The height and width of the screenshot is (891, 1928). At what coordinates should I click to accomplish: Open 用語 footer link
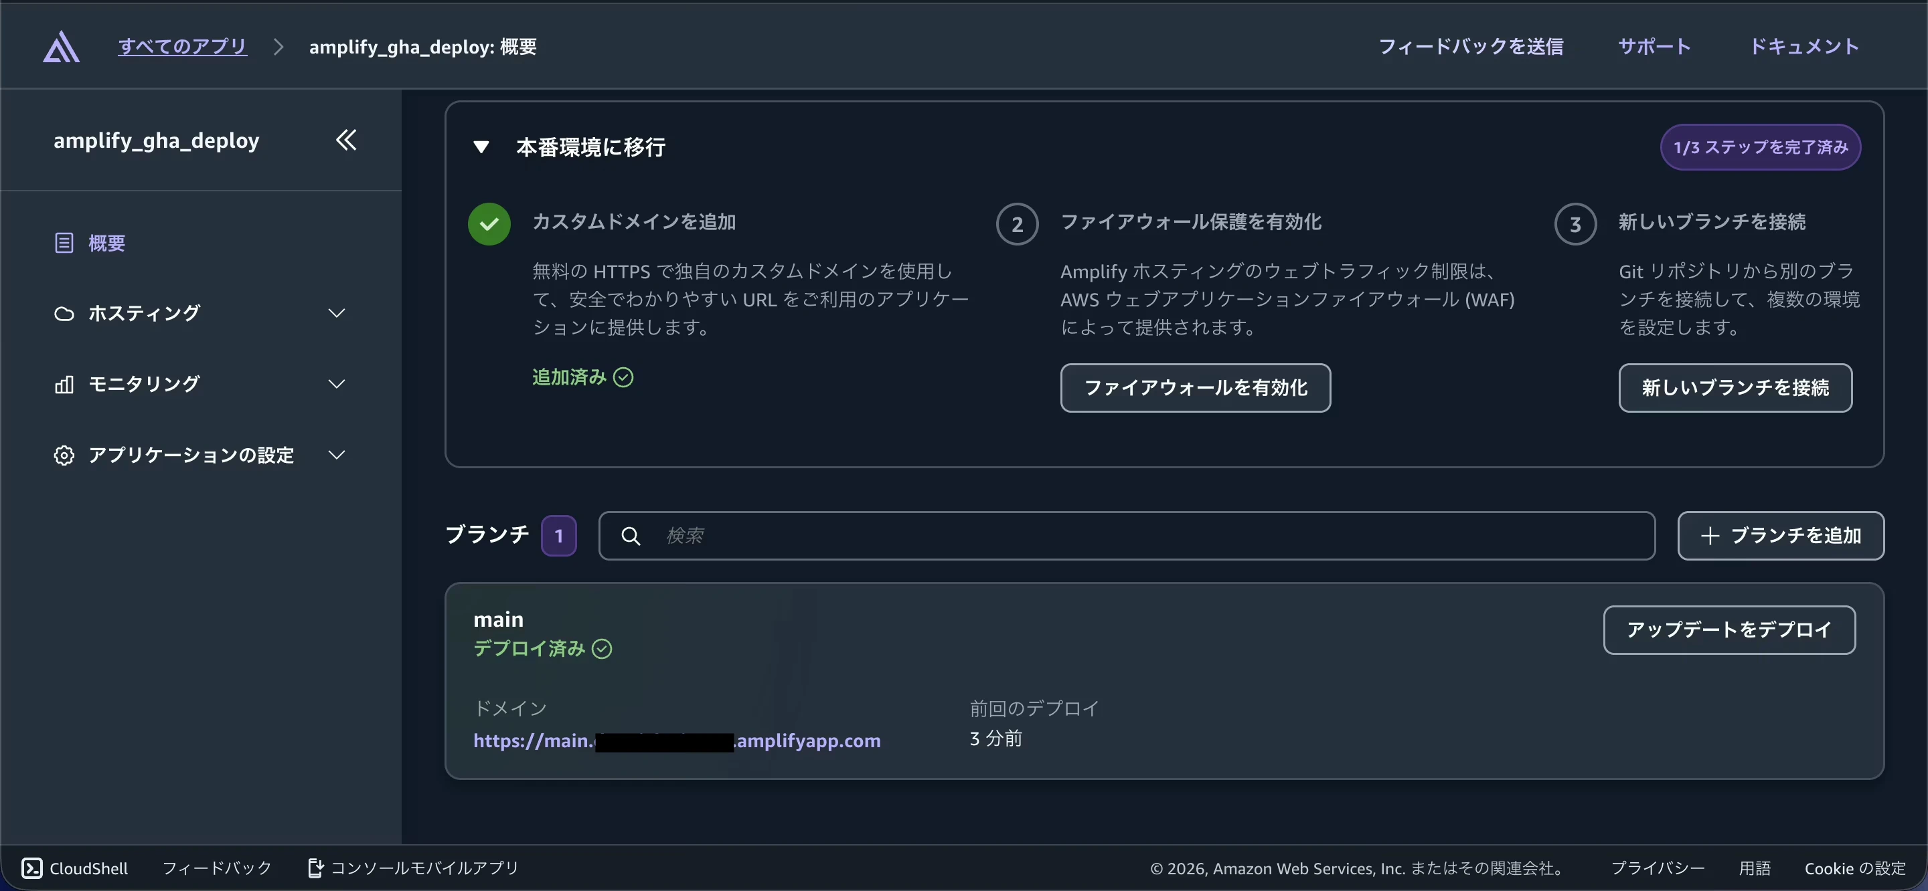tap(1755, 868)
